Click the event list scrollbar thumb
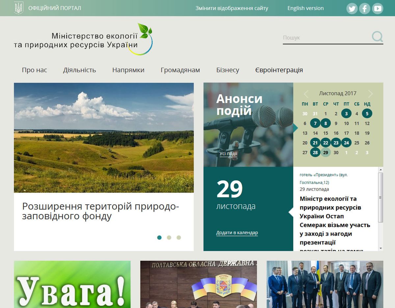 381,197
